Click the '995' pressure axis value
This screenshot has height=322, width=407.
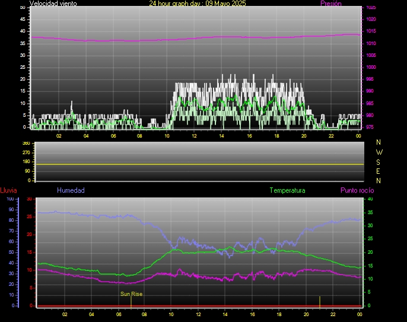tap(370, 79)
